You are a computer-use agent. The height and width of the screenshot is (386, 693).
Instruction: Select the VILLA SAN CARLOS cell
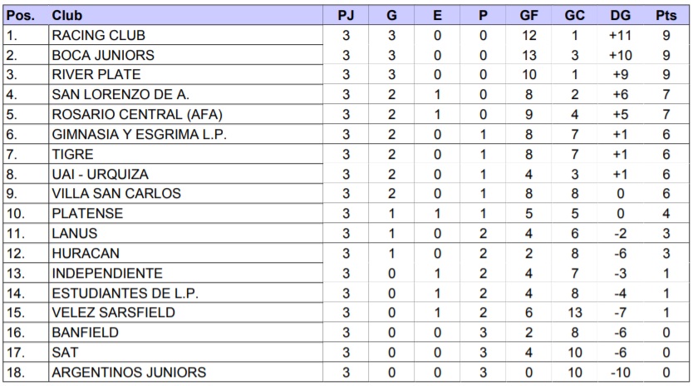111,194
